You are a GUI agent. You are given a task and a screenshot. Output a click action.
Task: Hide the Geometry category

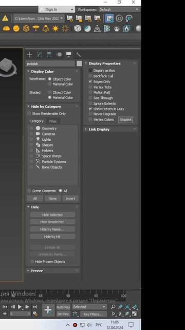pyautogui.click(x=31, y=128)
